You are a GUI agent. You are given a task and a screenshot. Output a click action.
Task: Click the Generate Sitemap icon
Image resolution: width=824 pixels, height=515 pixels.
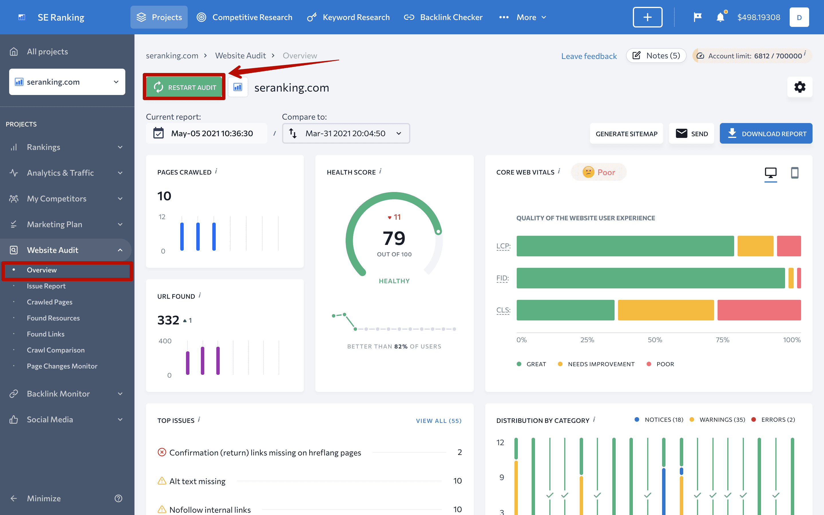coord(627,134)
